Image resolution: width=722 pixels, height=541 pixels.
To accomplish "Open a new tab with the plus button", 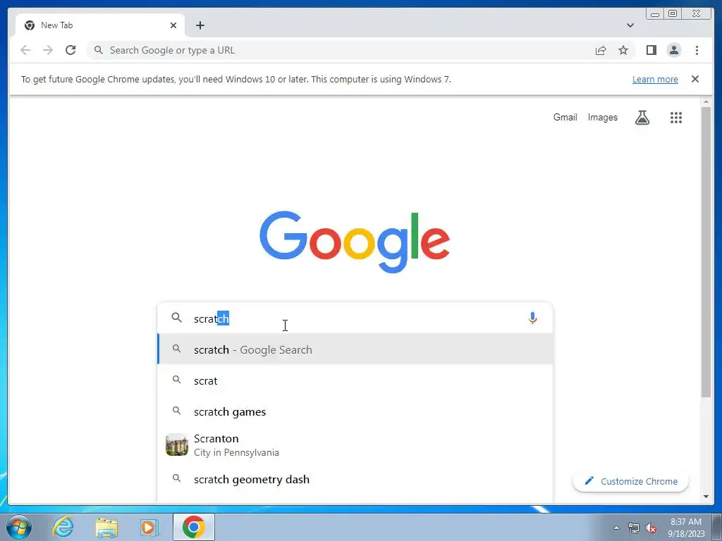I will 200,25.
